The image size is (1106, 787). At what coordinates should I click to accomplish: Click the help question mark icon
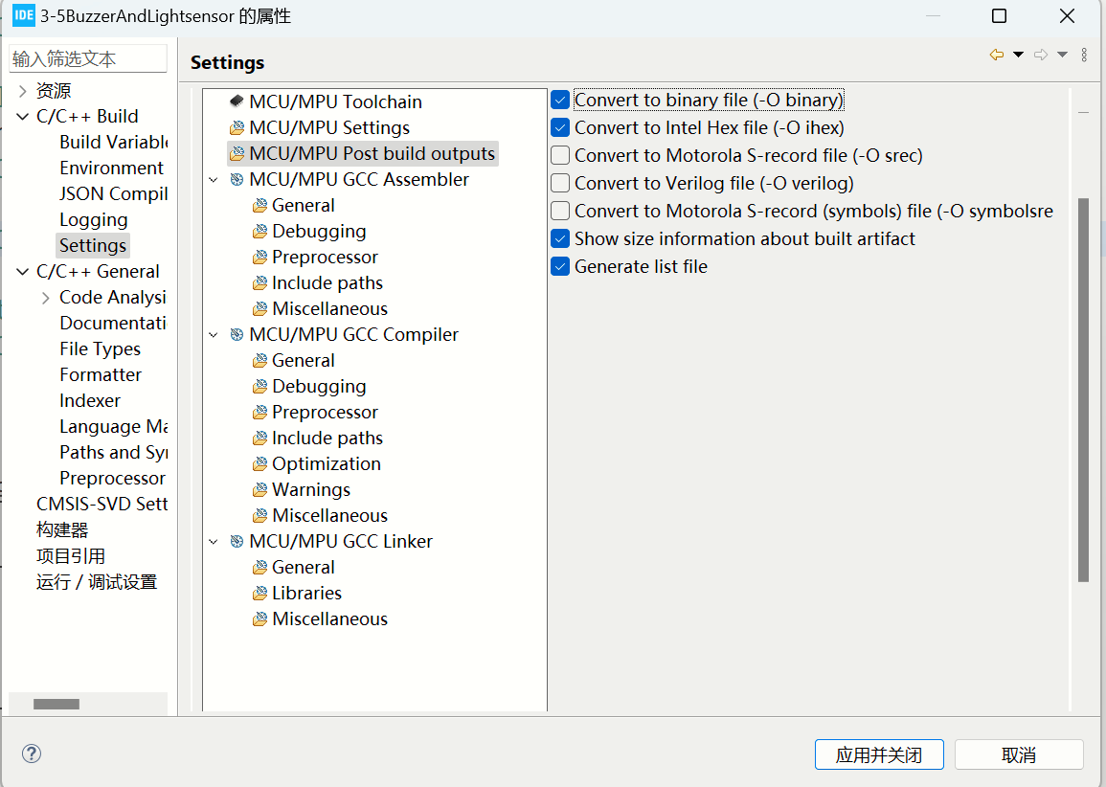click(32, 753)
